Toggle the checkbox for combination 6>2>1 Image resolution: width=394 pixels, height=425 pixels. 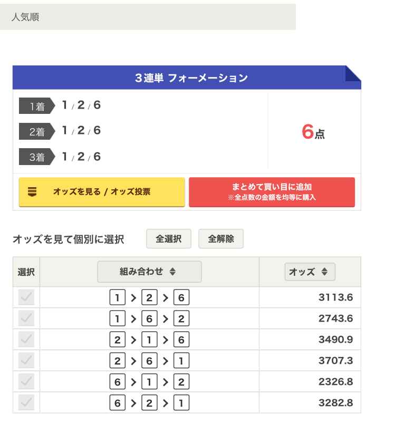(26, 403)
